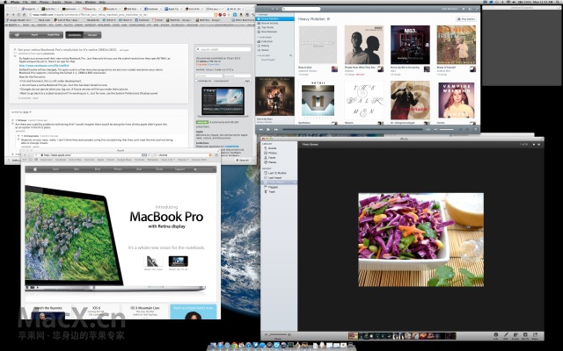Toggle the remember me checkbox on reddit

point(197,81)
